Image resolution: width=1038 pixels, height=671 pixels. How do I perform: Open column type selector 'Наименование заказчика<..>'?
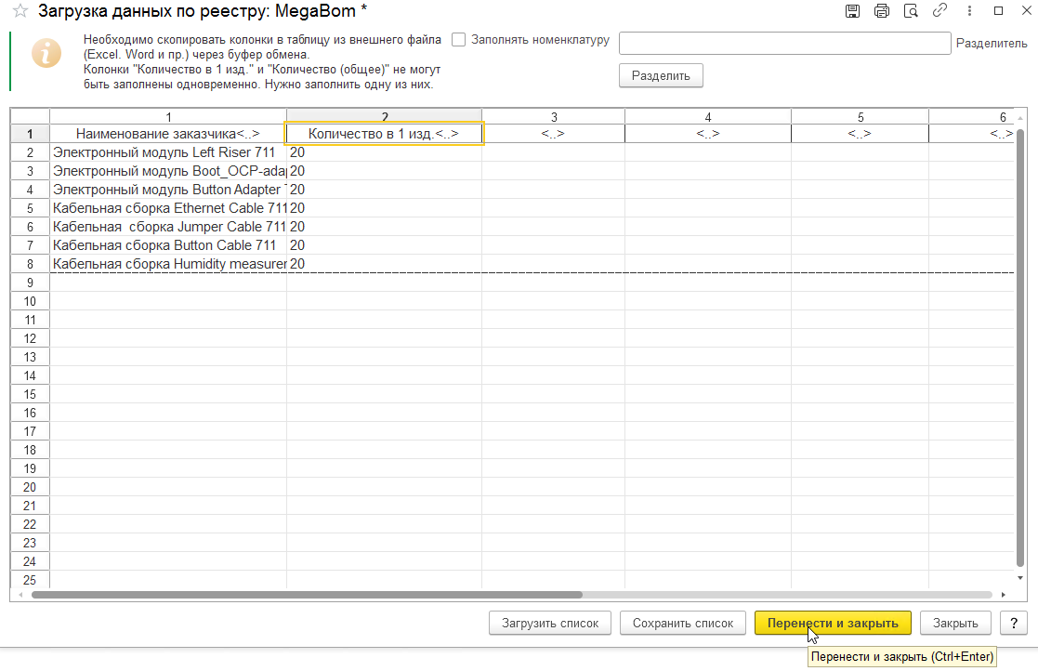click(x=167, y=134)
